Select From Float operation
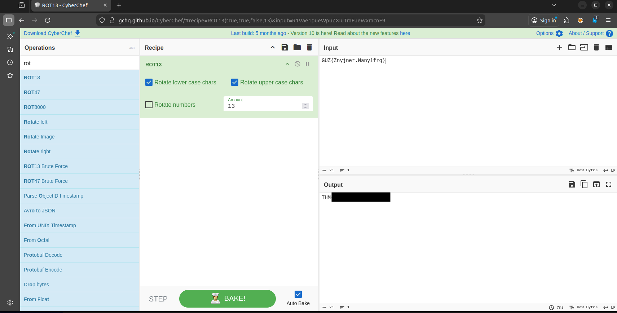This screenshot has width=617, height=313. pos(79,299)
